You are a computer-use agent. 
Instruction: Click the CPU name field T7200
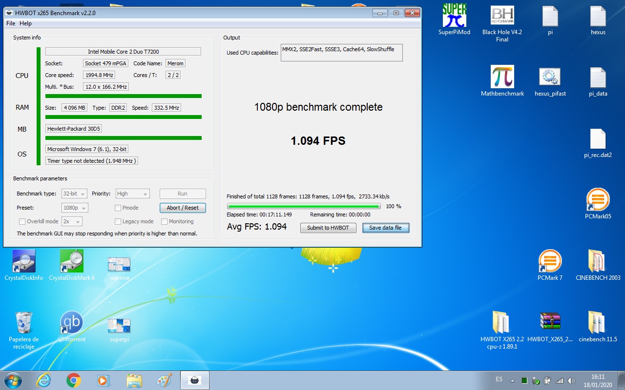[x=123, y=51]
